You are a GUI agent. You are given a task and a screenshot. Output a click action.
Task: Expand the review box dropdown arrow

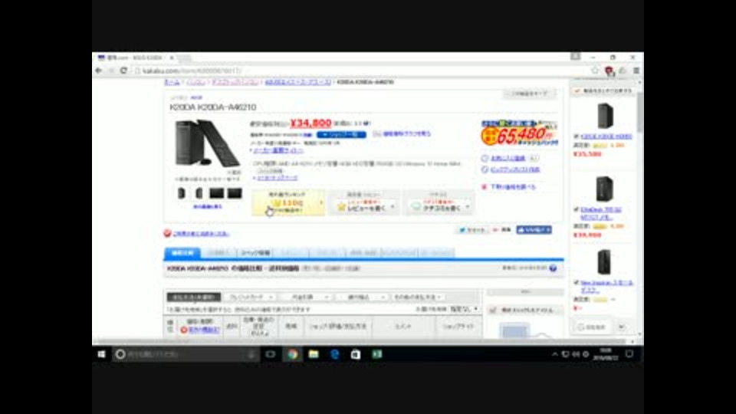393,207
